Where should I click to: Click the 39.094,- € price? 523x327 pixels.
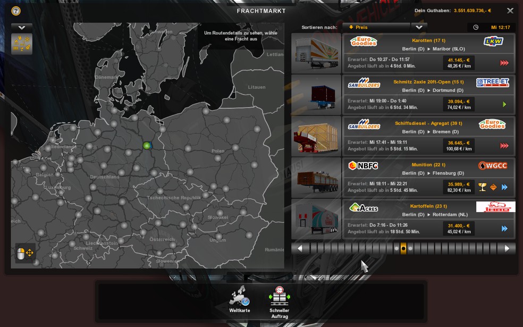pyautogui.click(x=459, y=102)
